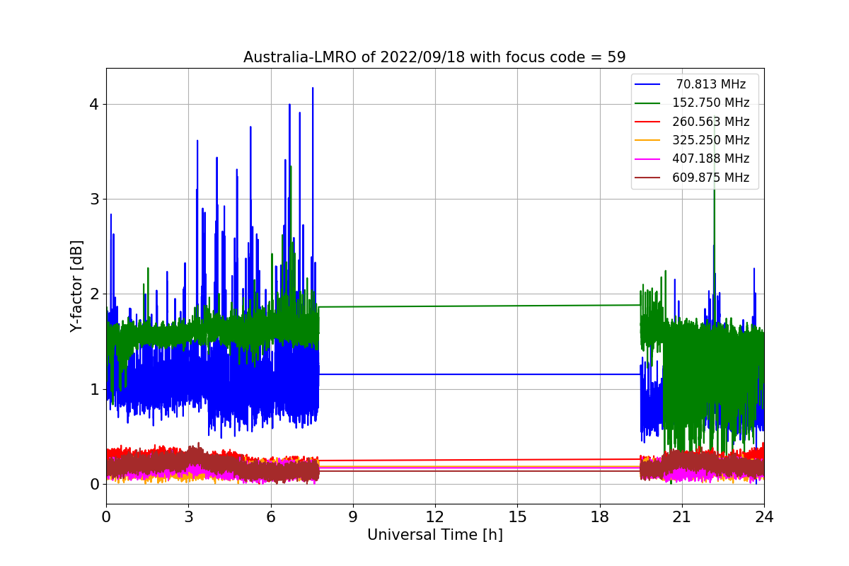
Task: Click the flat green line spanning the data gap
Action: click(480, 306)
